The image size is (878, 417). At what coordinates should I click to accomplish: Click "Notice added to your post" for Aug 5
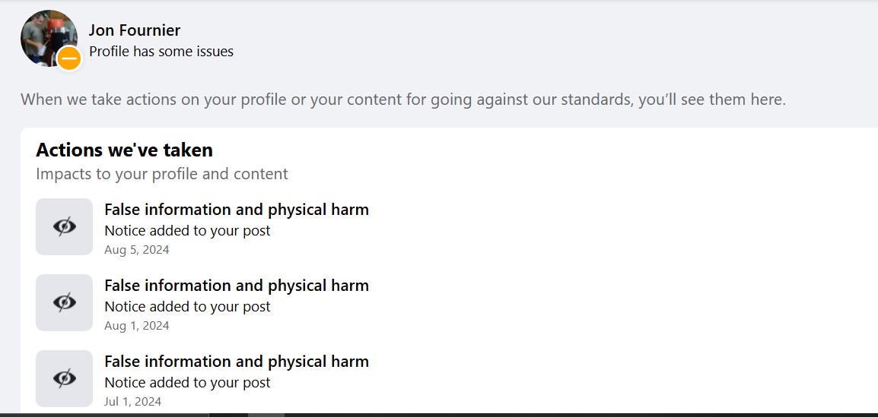[187, 231]
